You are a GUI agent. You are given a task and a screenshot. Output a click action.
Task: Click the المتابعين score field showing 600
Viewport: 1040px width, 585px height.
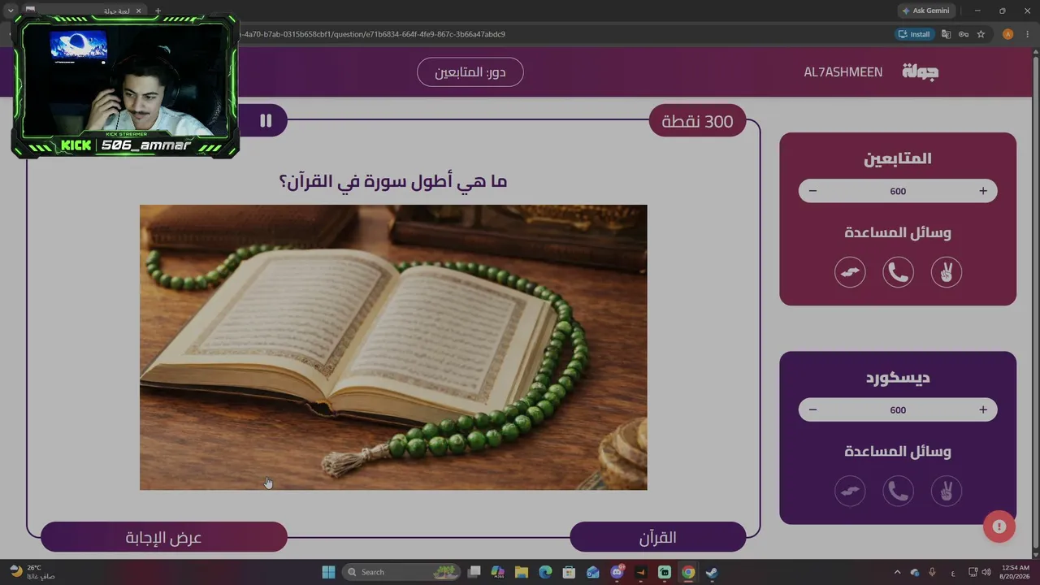[898, 191]
